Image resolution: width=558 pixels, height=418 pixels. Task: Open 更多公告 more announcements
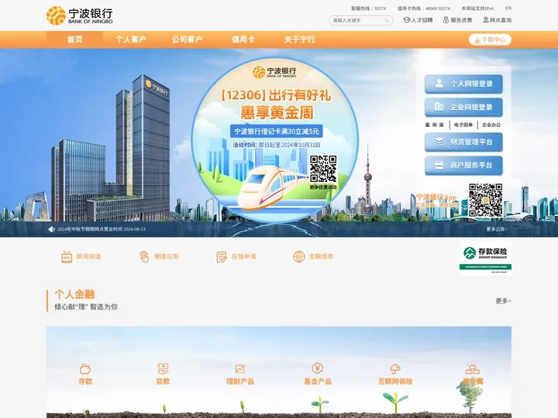coord(497,229)
